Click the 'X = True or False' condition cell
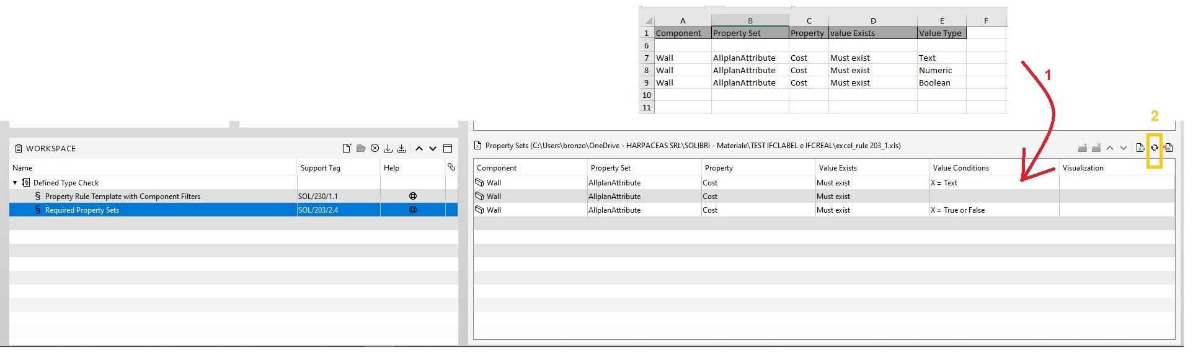Viewport: 1193px width, 359px height. click(x=994, y=210)
